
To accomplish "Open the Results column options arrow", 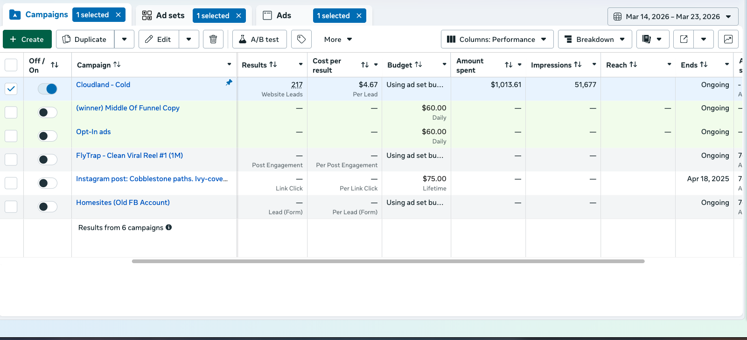I will [300, 64].
